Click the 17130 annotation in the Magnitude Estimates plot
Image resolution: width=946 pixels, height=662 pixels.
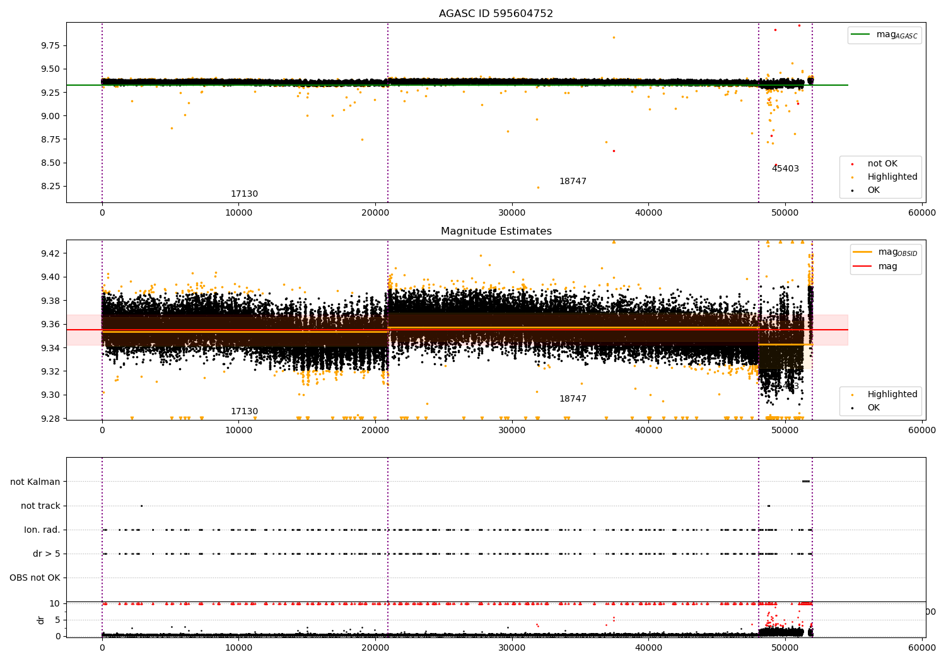pyautogui.click(x=244, y=412)
